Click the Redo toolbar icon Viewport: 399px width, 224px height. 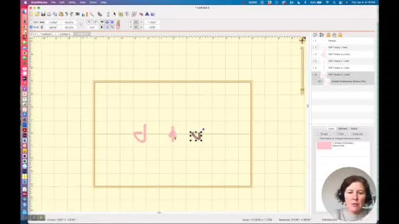point(72,14)
